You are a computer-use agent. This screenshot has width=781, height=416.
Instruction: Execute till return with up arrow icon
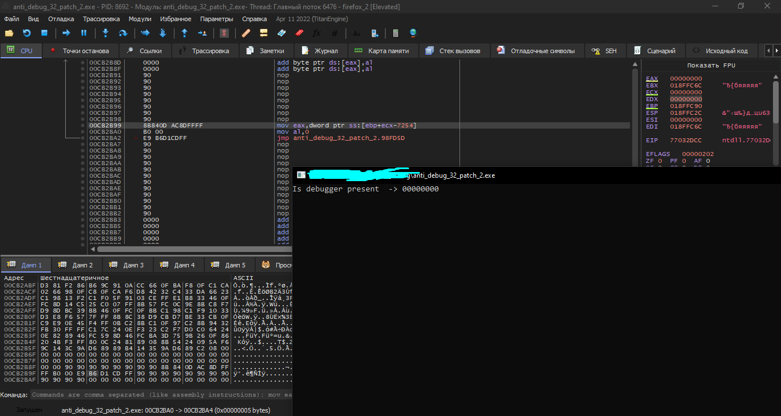coord(184,33)
